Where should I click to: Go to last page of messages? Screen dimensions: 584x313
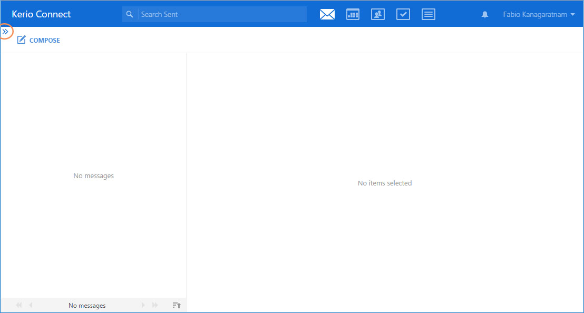155,305
